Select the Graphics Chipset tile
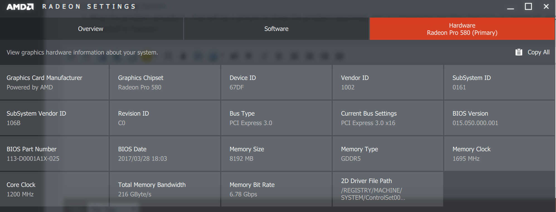Viewport: 556px width, 212px height. pos(165,82)
